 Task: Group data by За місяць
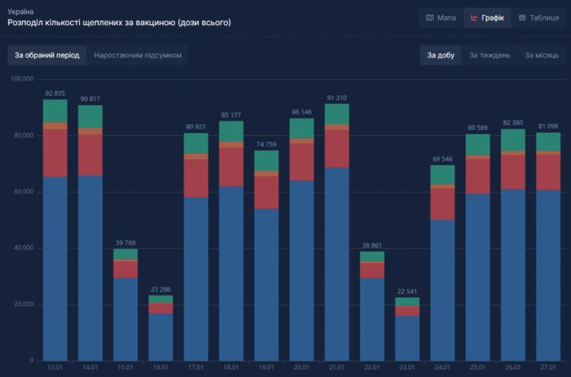pyautogui.click(x=541, y=55)
